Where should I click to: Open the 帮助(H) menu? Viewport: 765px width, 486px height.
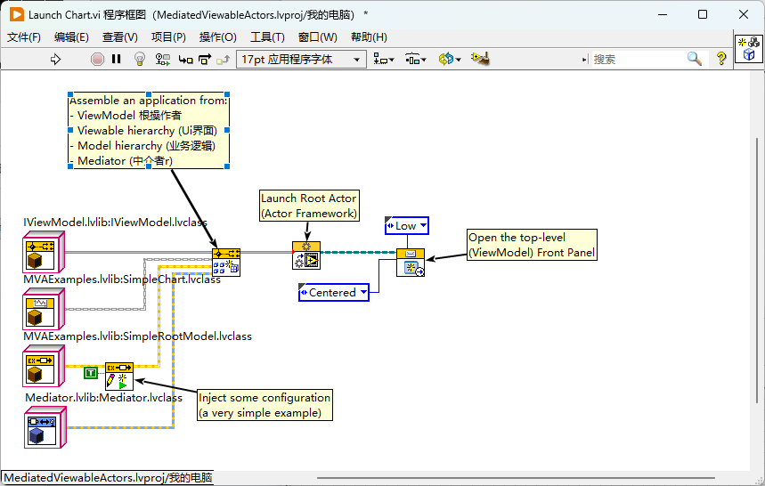point(369,37)
